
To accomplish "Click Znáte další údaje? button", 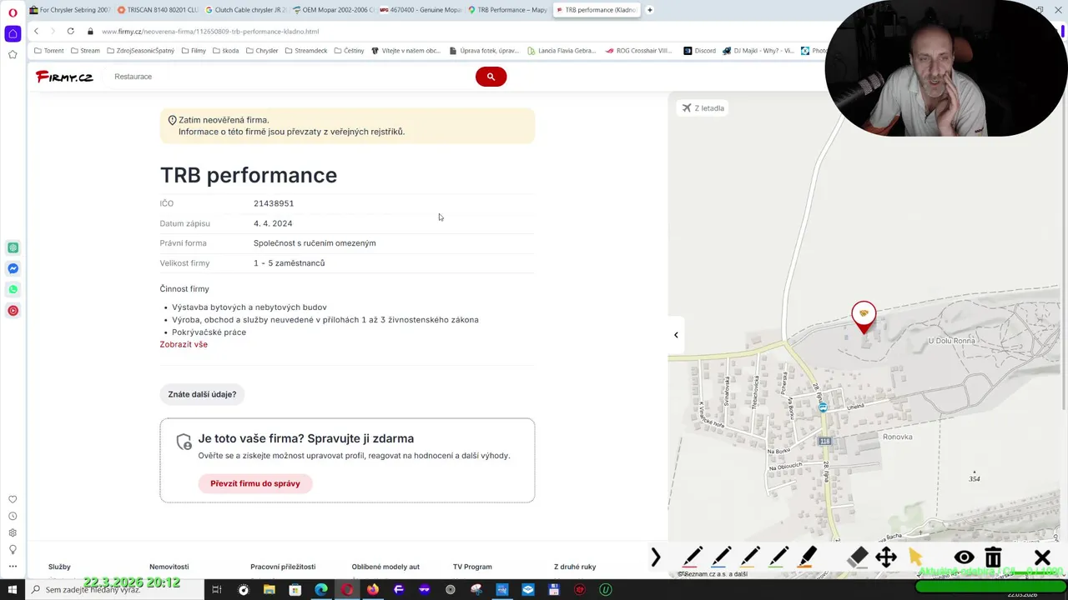I will [202, 394].
